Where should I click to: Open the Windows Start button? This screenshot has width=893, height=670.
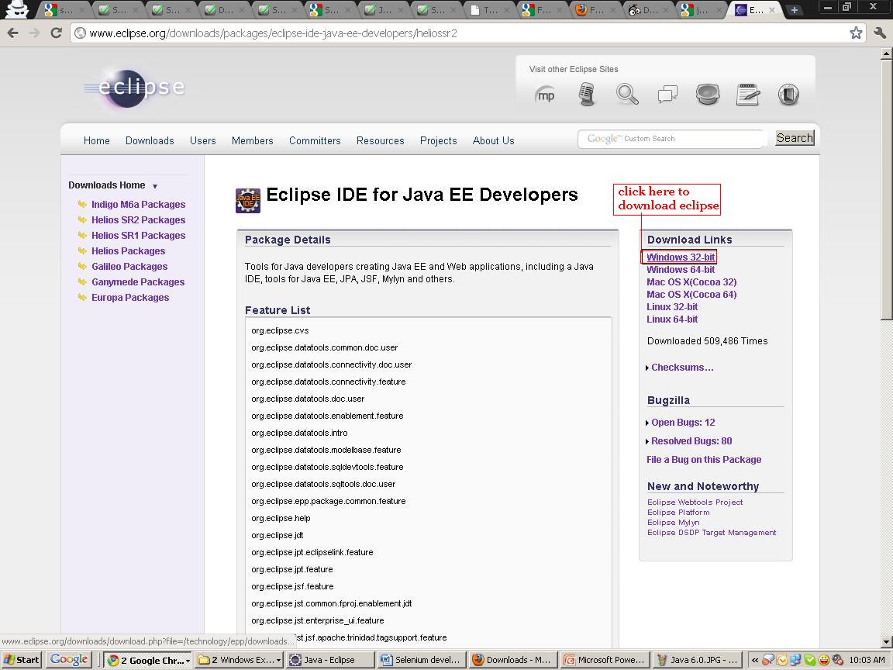pyautogui.click(x=22, y=660)
